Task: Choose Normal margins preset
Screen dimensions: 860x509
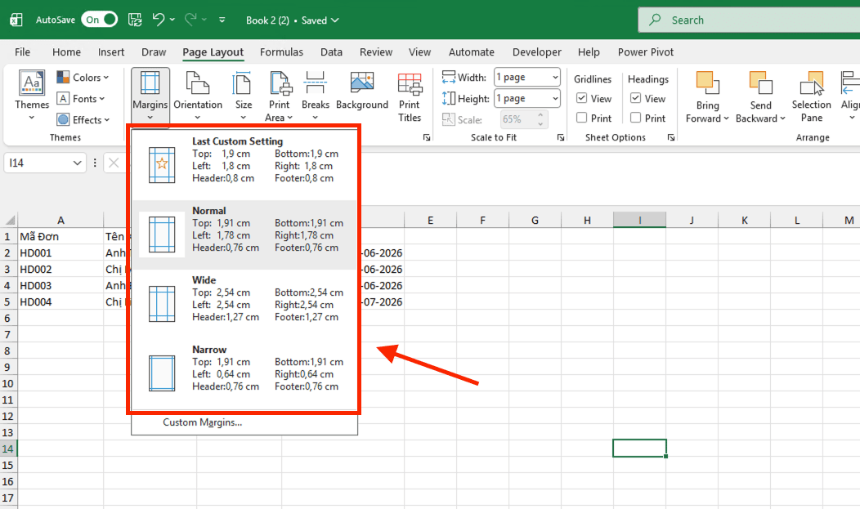Action: (x=244, y=234)
